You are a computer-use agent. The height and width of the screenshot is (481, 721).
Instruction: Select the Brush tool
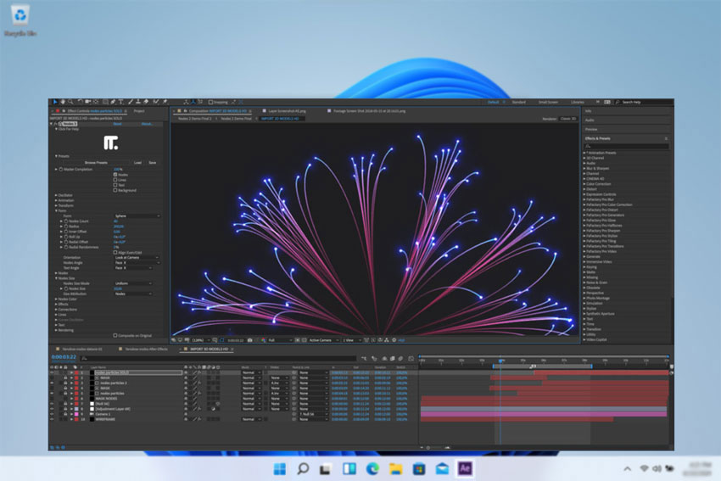(x=130, y=102)
